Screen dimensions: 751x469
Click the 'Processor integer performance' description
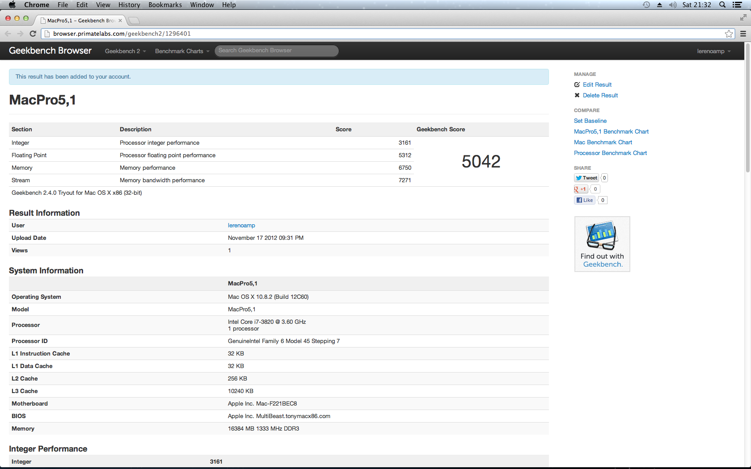[x=160, y=142]
